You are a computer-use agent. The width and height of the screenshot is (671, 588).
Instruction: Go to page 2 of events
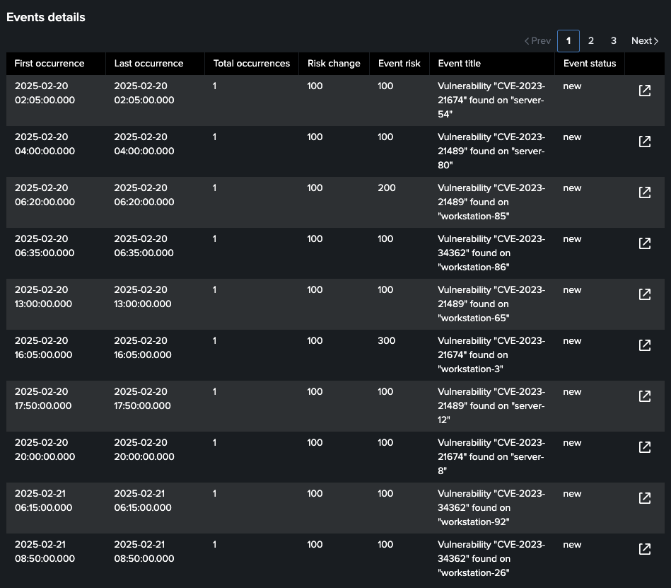click(591, 41)
